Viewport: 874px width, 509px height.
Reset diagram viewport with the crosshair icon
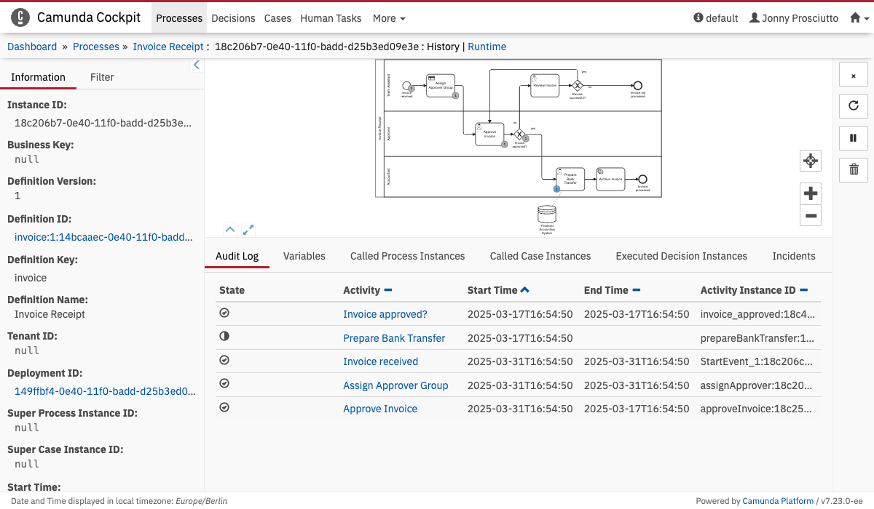(810, 161)
